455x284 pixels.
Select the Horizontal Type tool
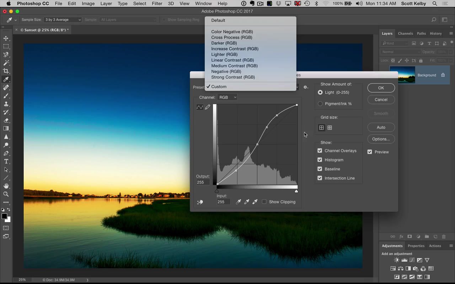[6, 161]
